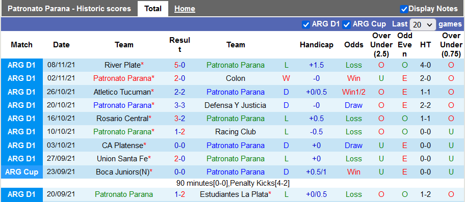
Task: Uncheck the ARG D1 league filter
Action: 306,24
